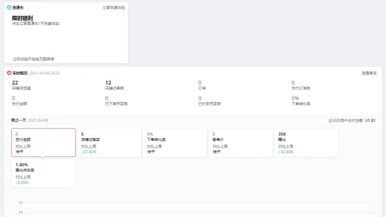Select the 客单价 metric card
387x217 pixels.
coord(241,142)
